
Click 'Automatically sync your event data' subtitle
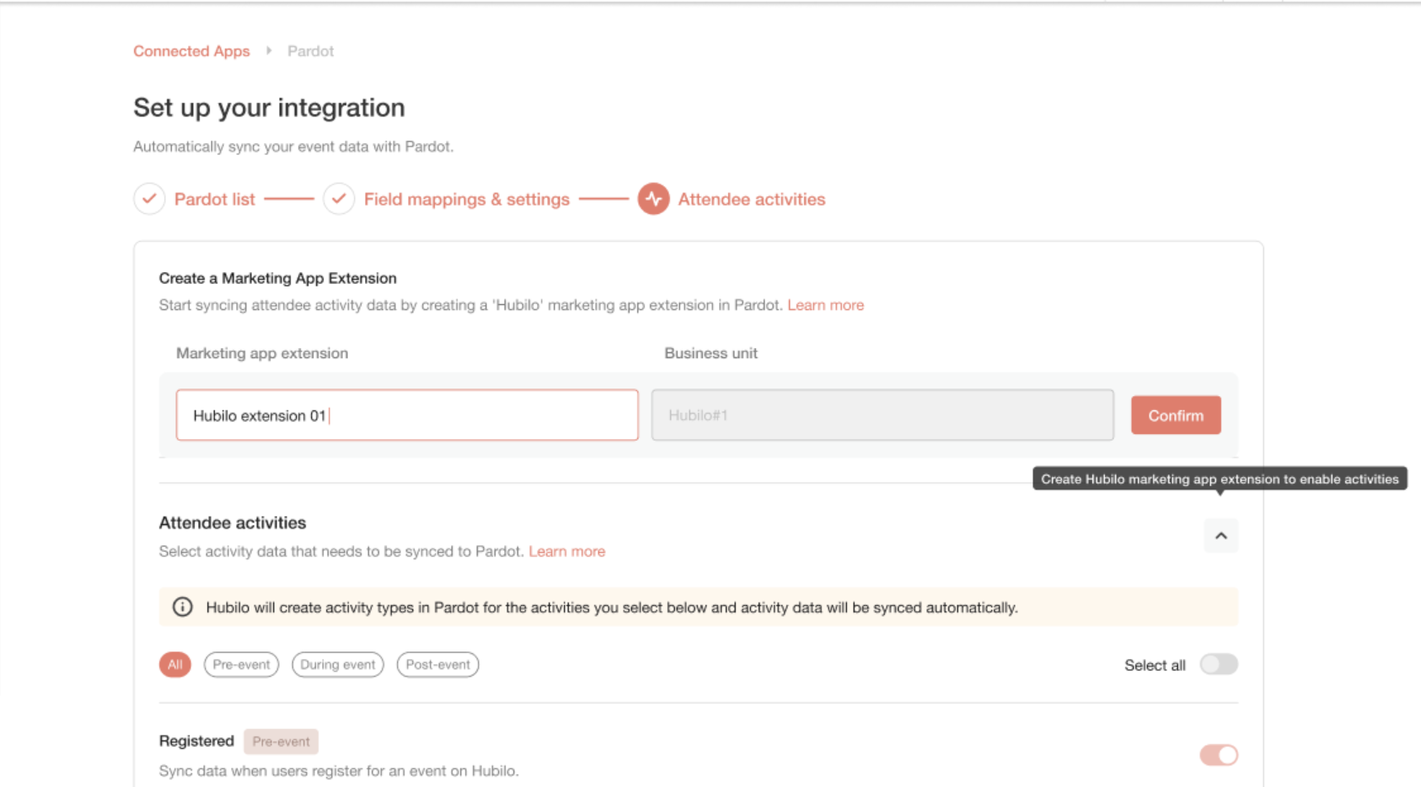[293, 147]
